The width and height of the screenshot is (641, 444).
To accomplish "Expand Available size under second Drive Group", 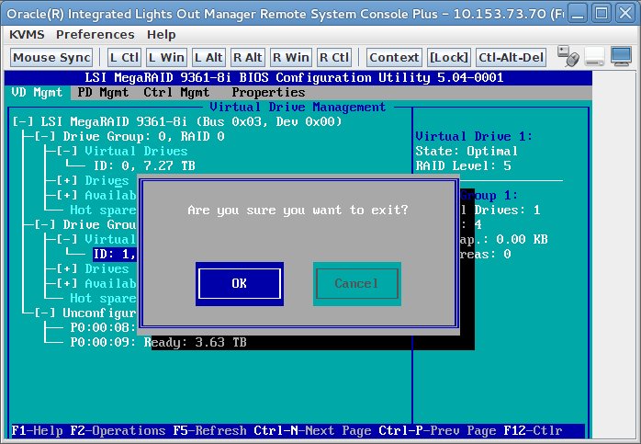I will pos(67,283).
